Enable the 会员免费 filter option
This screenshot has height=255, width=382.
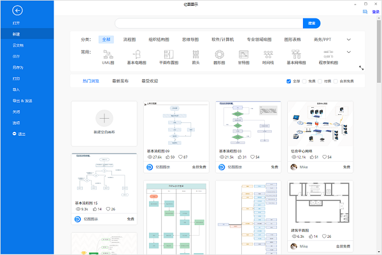point(337,82)
